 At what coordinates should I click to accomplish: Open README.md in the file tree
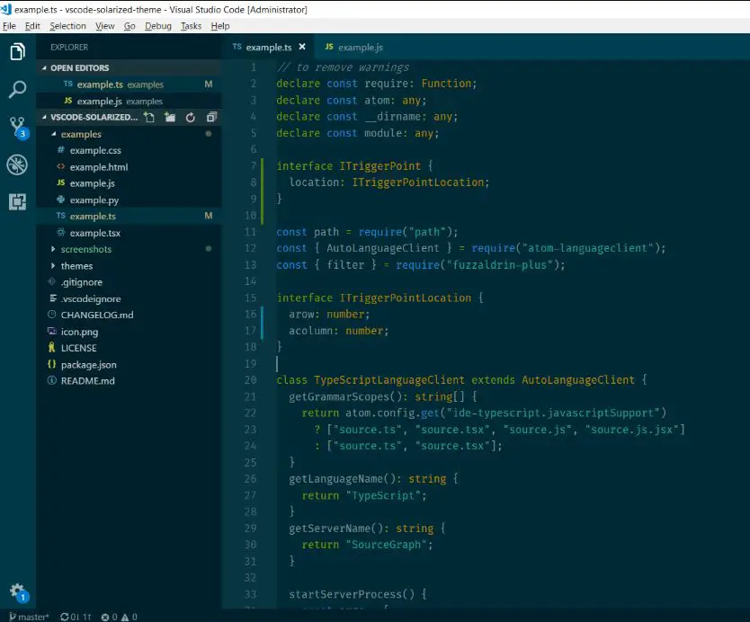pos(129,381)
